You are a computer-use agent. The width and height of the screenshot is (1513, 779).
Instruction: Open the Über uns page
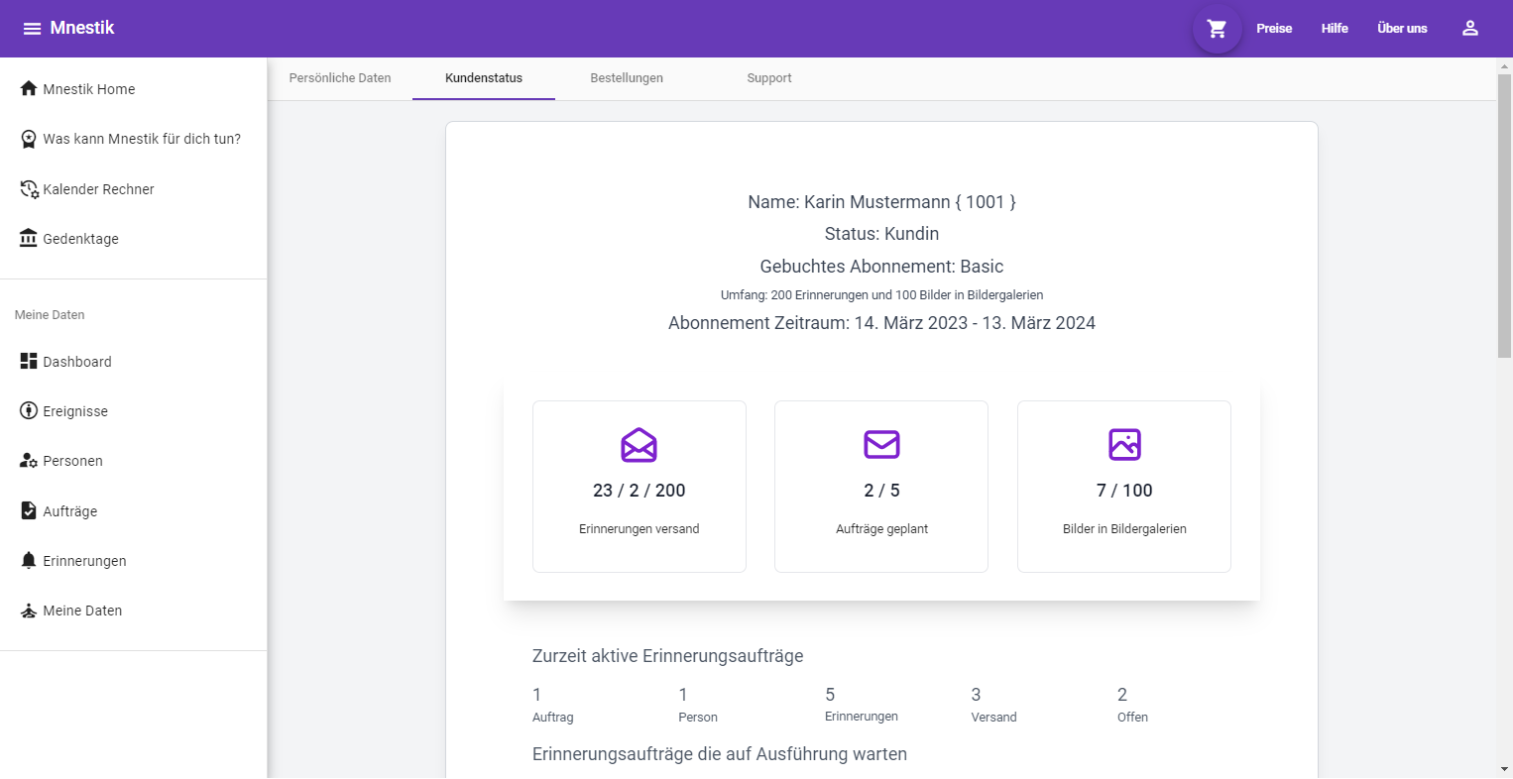[x=1402, y=29]
